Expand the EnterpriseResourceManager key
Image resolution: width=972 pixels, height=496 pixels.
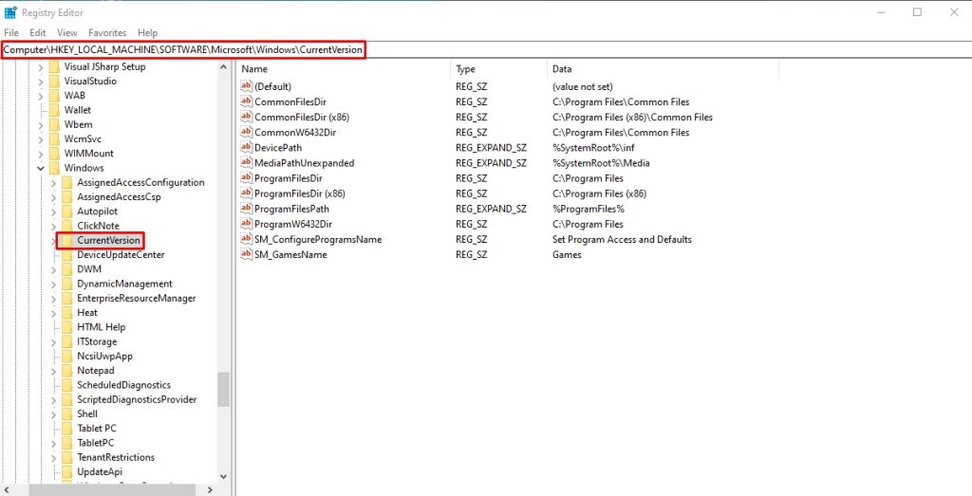[x=54, y=298]
